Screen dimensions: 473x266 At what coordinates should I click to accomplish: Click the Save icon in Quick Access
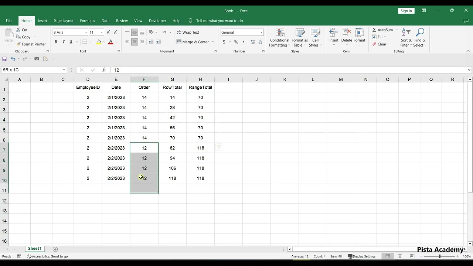click(4, 59)
